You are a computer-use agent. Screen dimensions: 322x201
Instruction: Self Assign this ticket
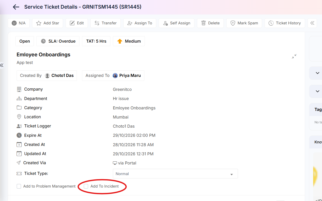(176, 23)
